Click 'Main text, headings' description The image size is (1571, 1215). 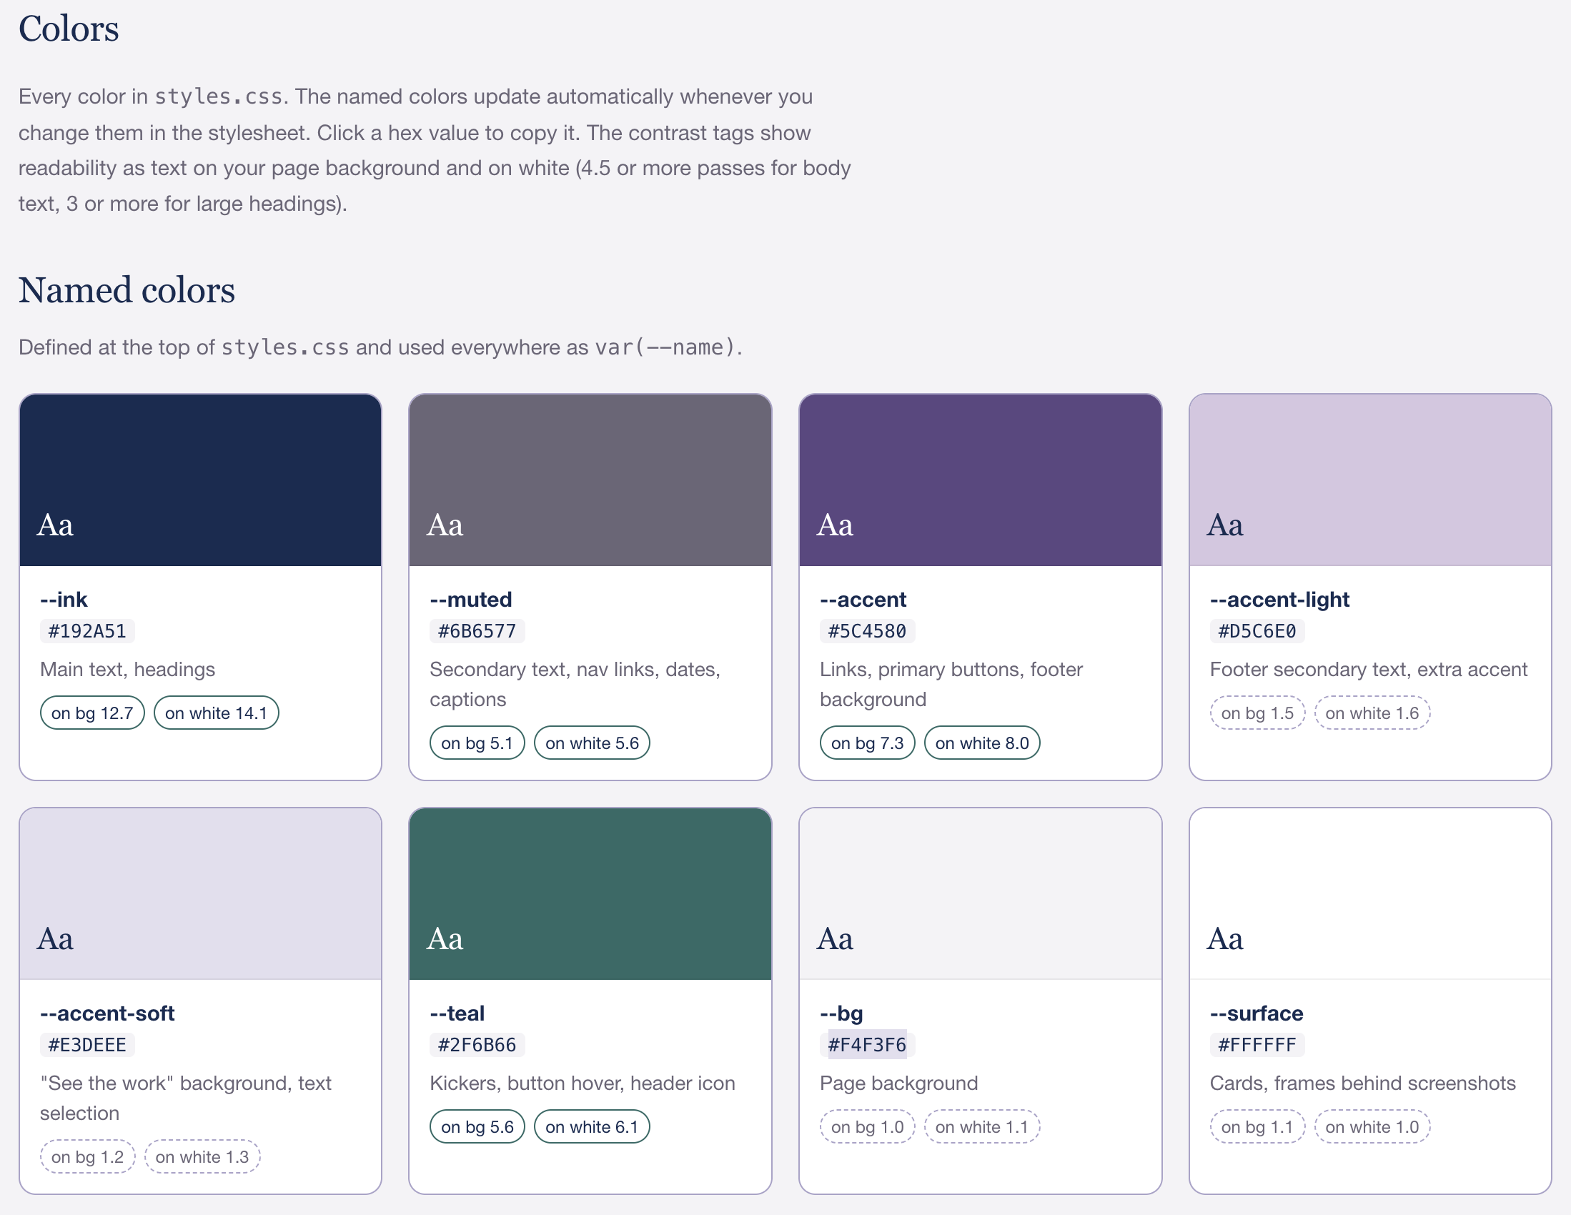[x=127, y=669]
